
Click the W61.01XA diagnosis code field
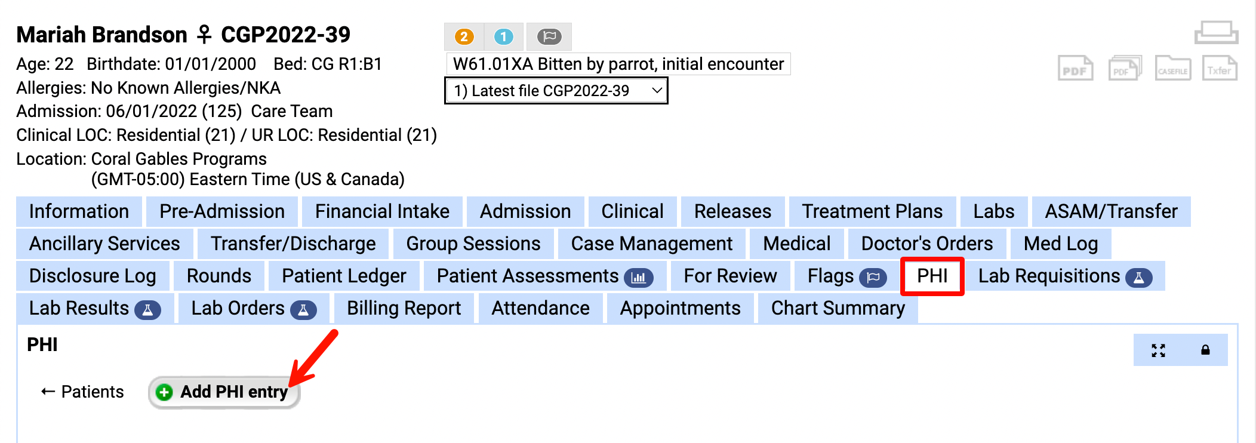click(x=618, y=64)
